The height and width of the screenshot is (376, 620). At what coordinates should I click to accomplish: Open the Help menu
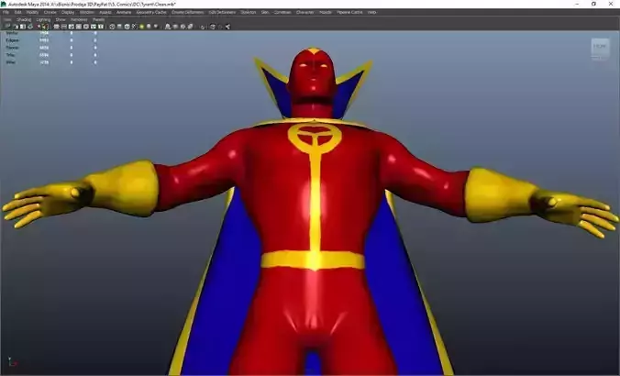[x=371, y=12]
